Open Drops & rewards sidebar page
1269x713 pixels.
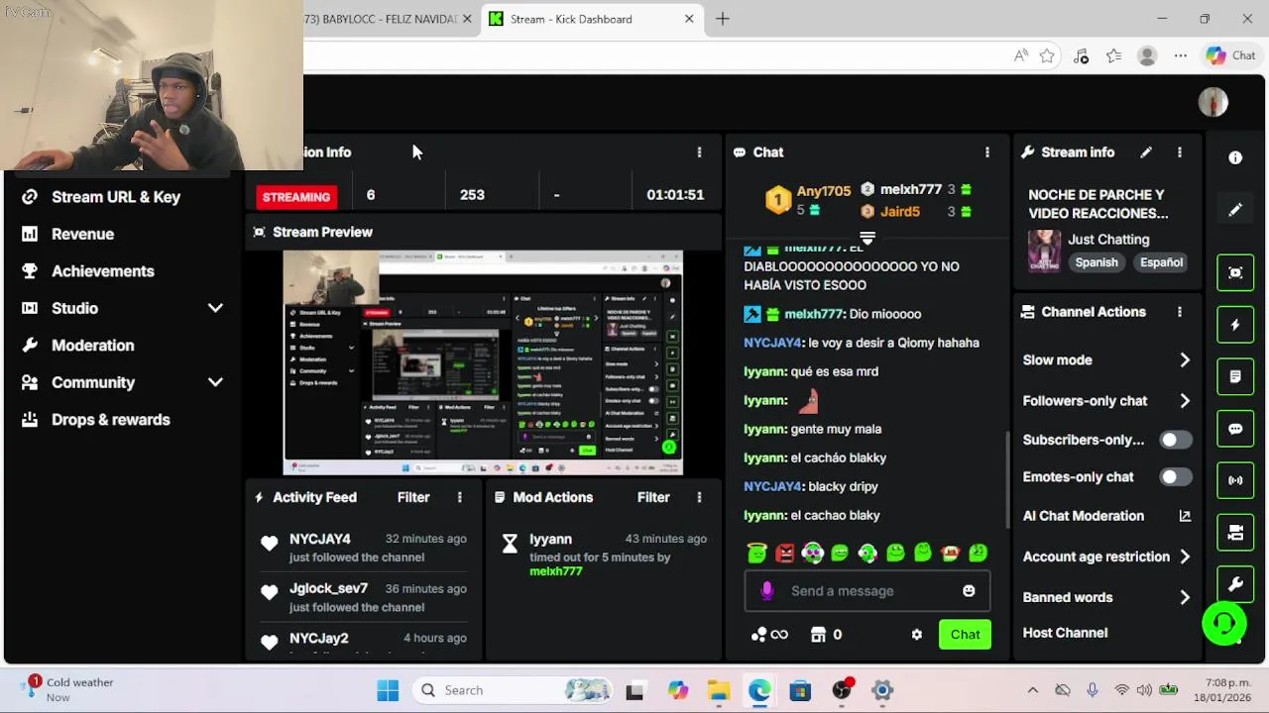coord(110,420)
